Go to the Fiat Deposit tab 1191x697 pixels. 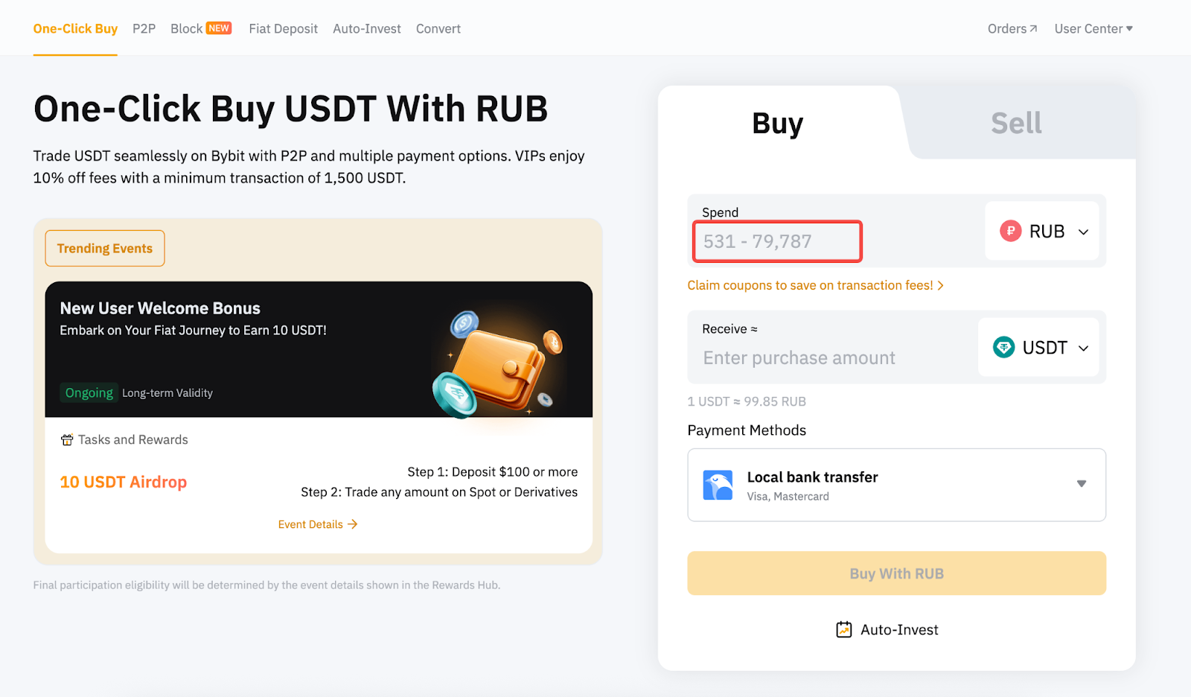(283, 29)
